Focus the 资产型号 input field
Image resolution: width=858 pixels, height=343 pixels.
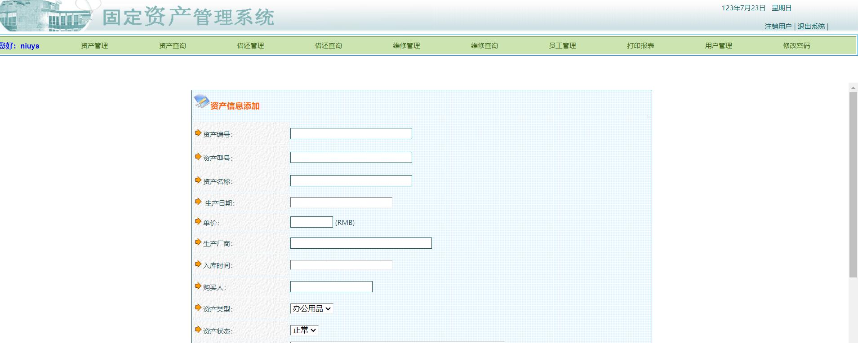point(351,157)
